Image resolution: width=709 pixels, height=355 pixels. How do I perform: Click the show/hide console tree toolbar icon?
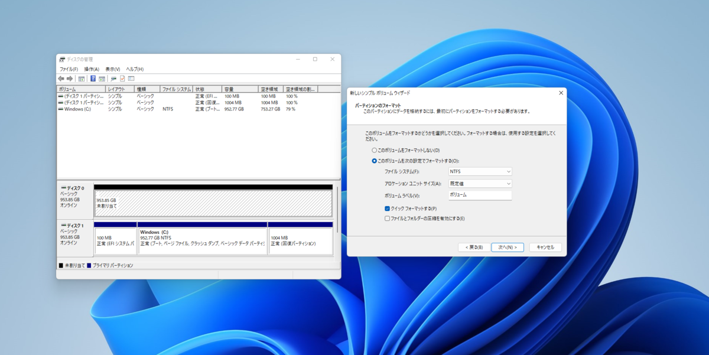[x=82, y=79]
